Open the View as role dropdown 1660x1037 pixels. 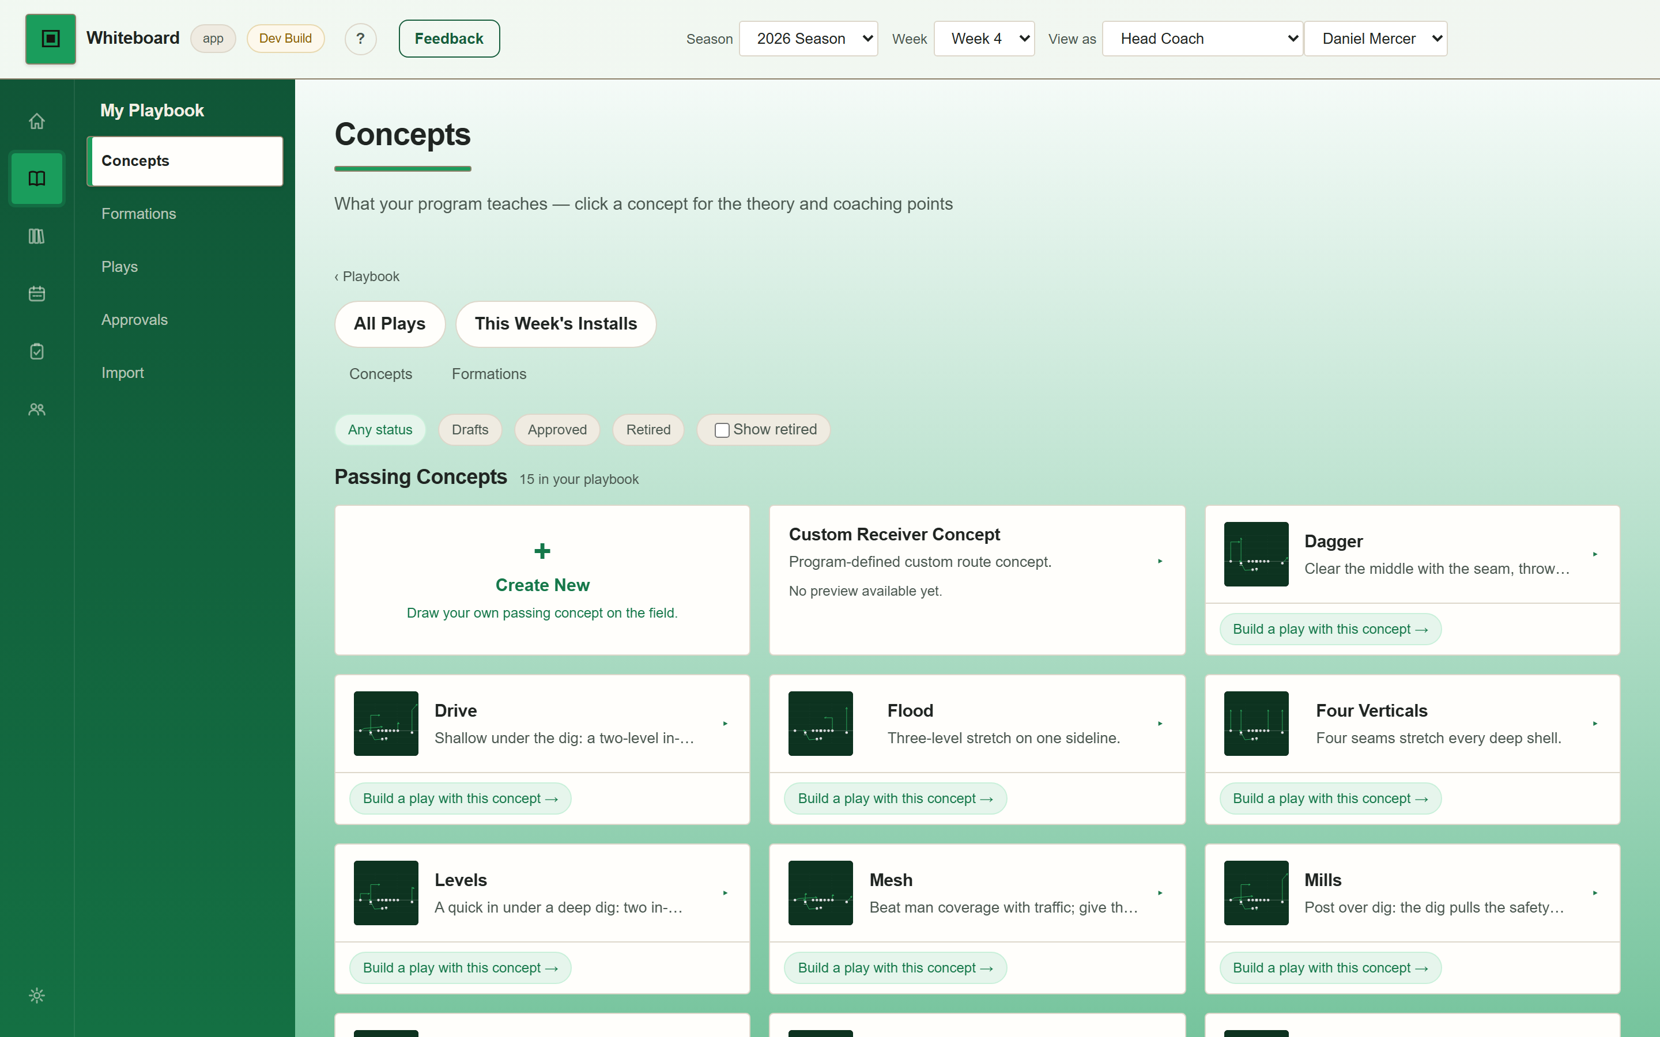(1202, 39)
